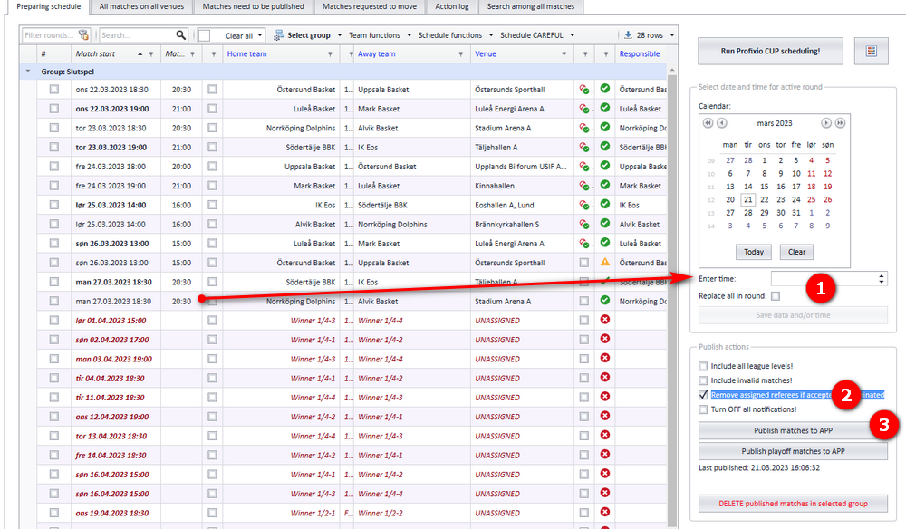This screenshot has height=529, width=906.
Task: Click calendar next month arrow
Action: 826,123
